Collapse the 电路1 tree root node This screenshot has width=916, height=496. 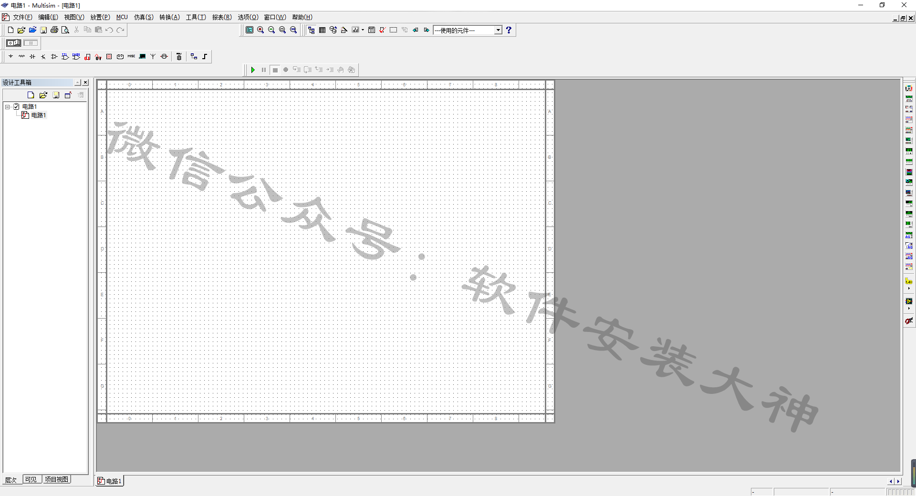[8, 106]
